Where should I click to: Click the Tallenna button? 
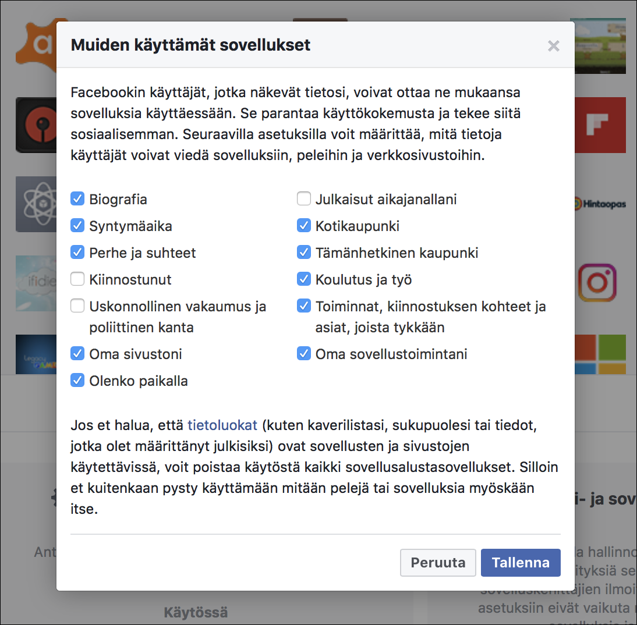click(x=520, y=562)
